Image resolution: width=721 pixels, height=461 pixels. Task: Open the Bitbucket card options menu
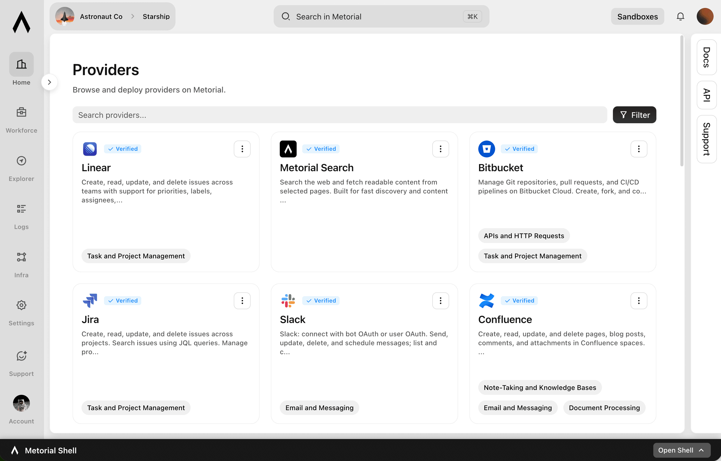(639, 149)
